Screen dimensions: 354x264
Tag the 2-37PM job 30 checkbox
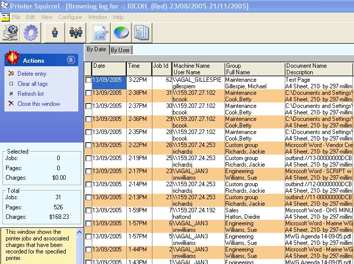pos(88,106)
